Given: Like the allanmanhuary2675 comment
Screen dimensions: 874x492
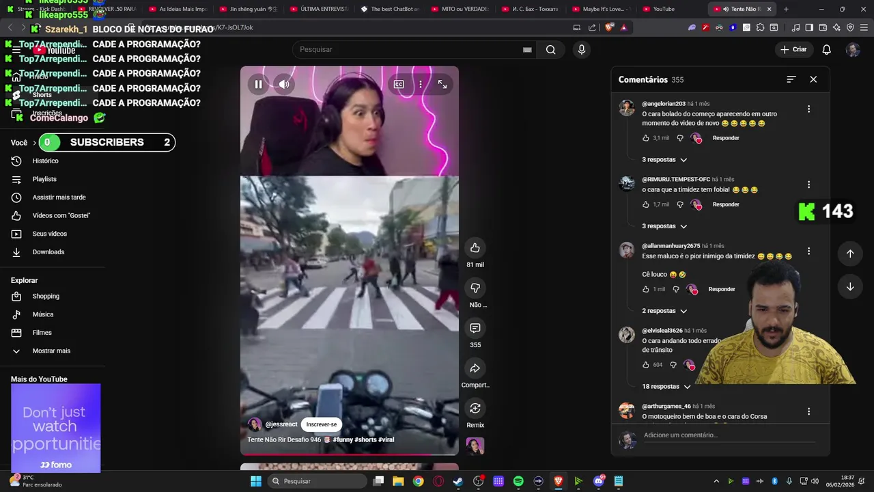Looking at the screenshot, I should coord(646,289).
